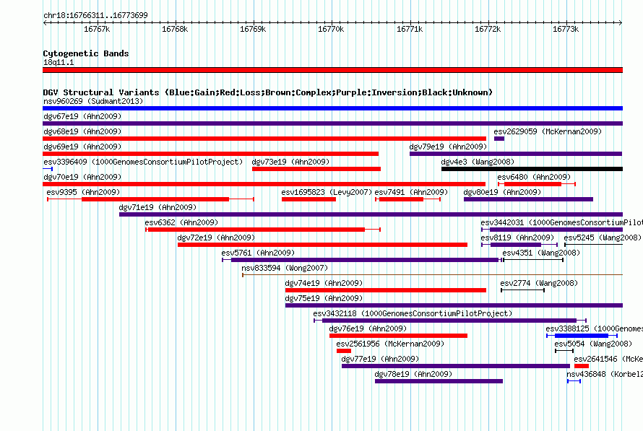The image size is (643, 431).
Task: Click the red bar under esv1695823 (Levy2007)
Action: (x=308, y=199)
